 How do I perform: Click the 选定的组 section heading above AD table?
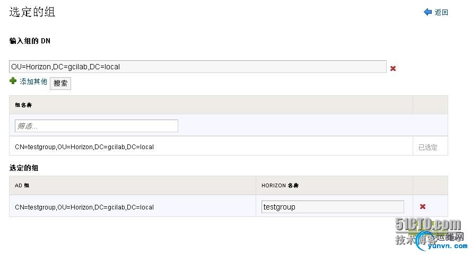point(23,168)
